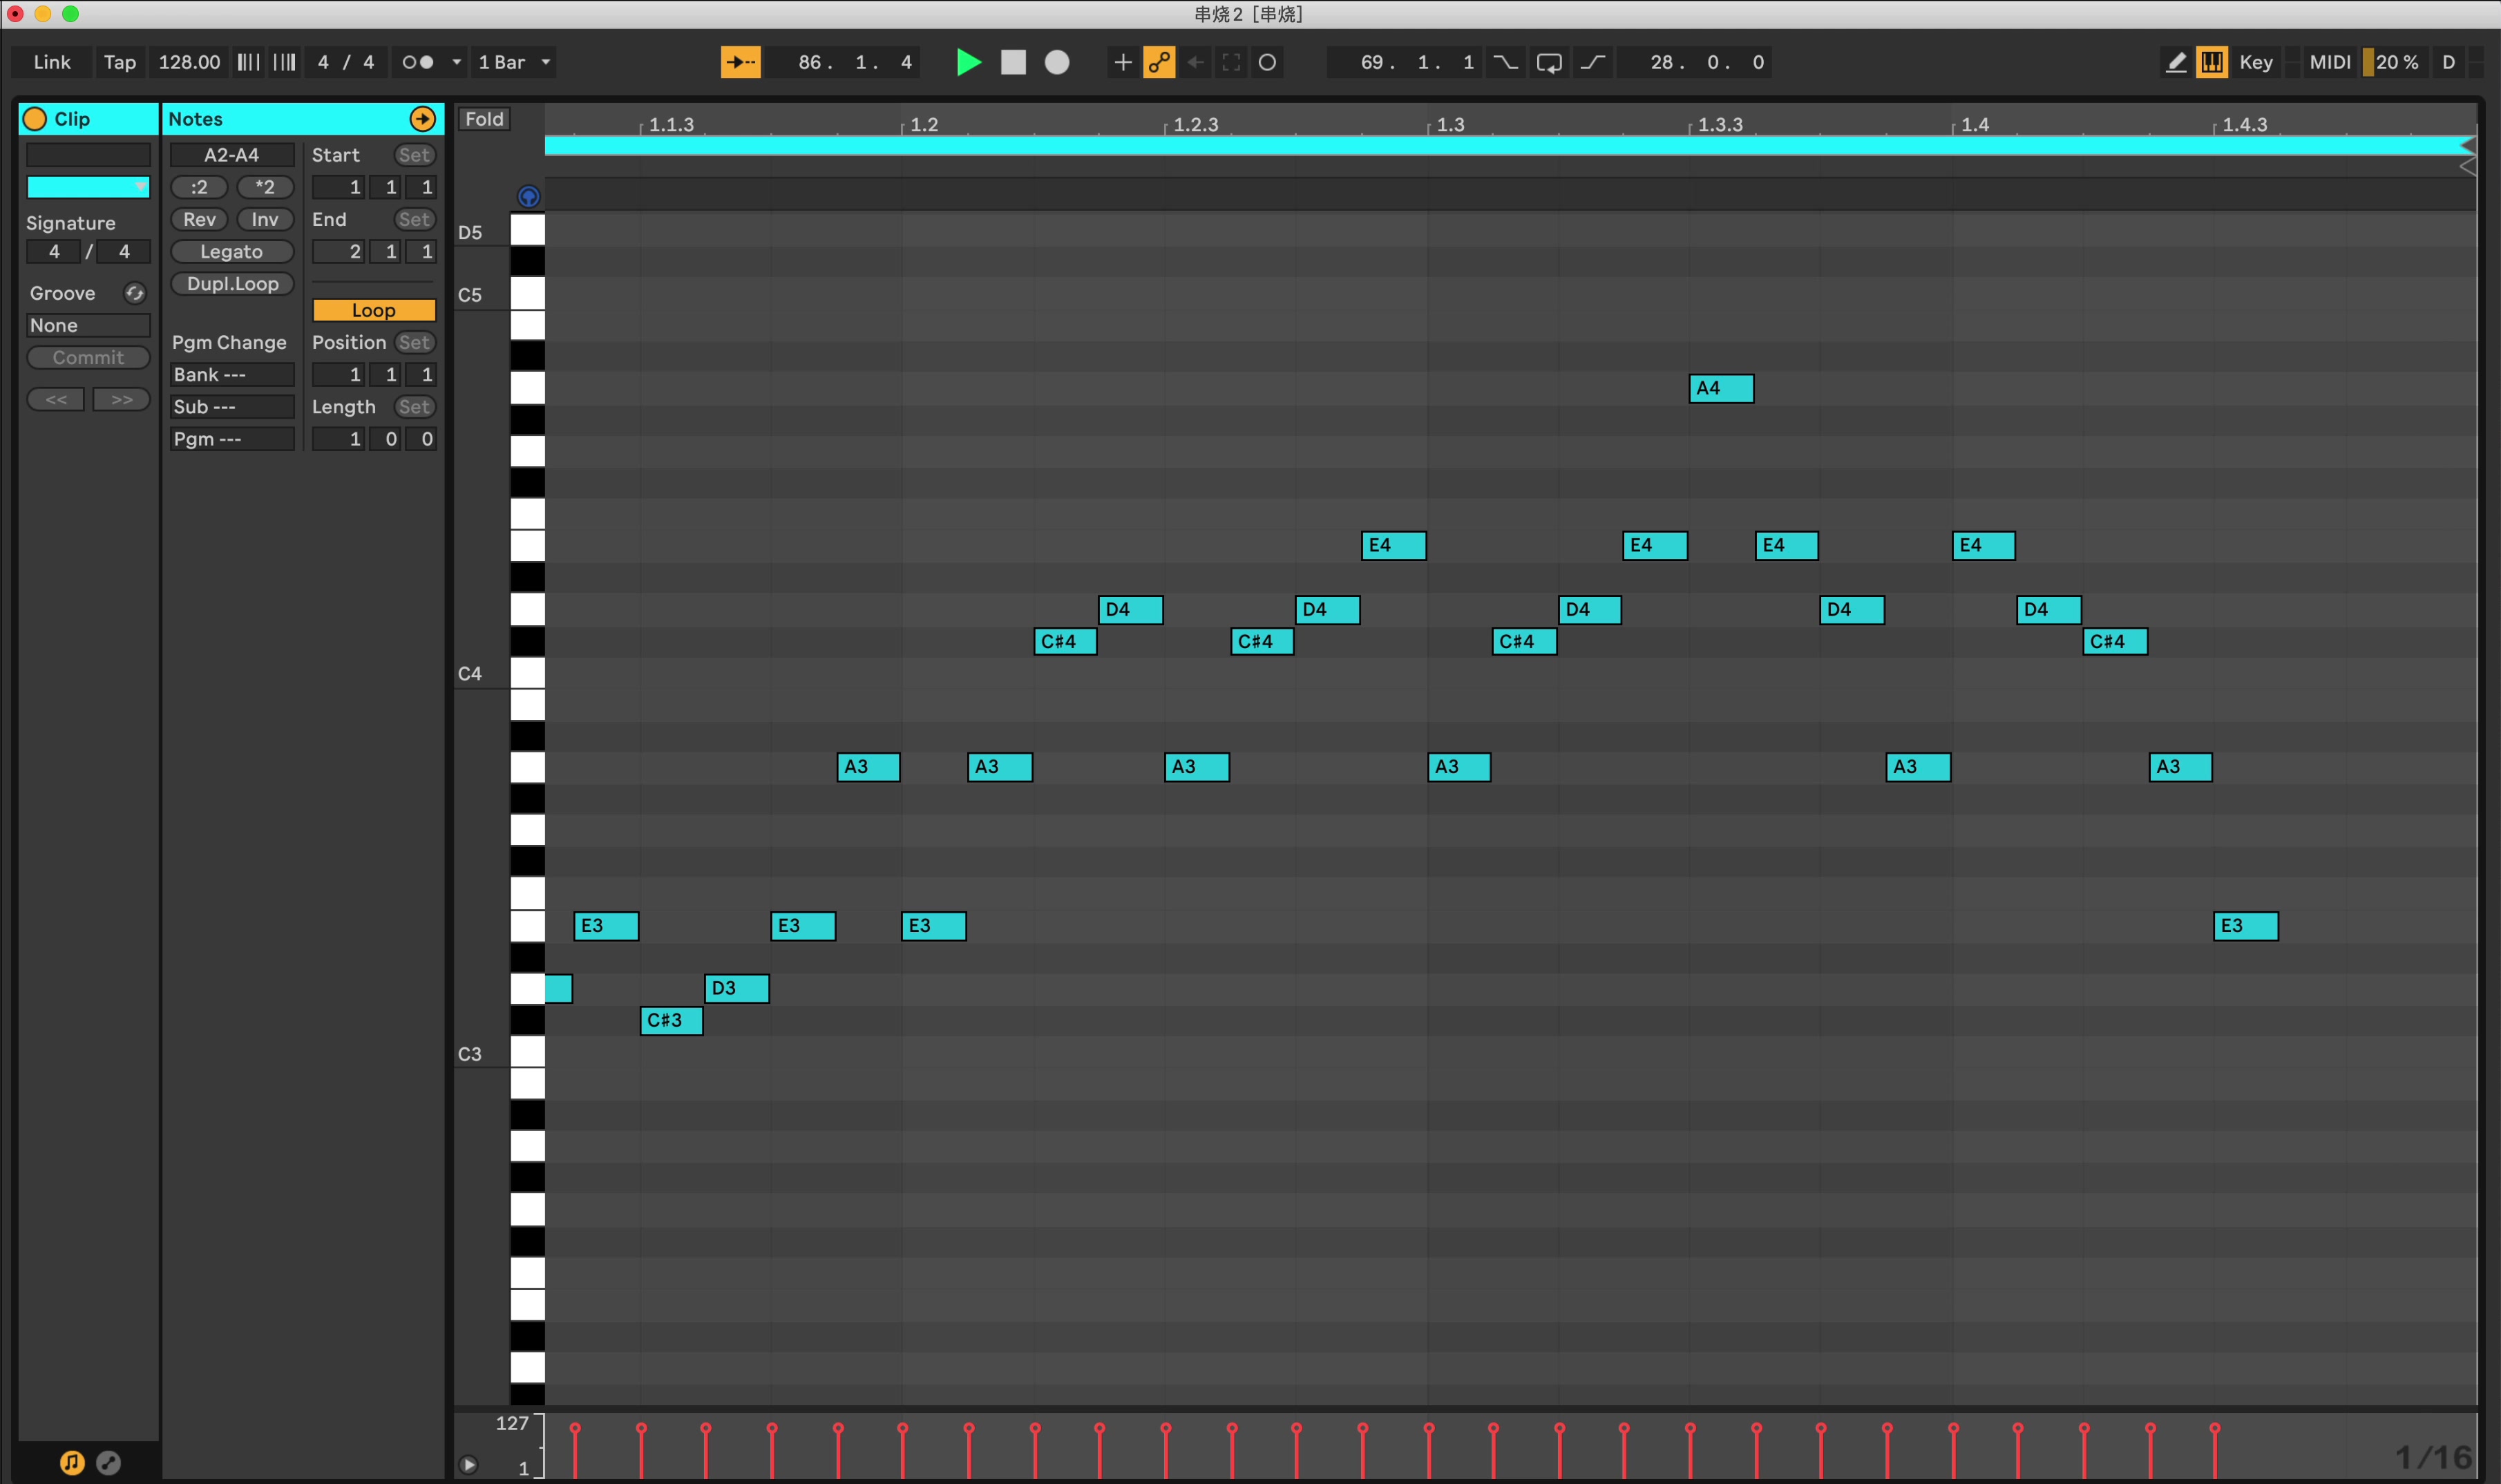
Task: Click the 128.00 tempo field
Action: [x=189, y=62]
